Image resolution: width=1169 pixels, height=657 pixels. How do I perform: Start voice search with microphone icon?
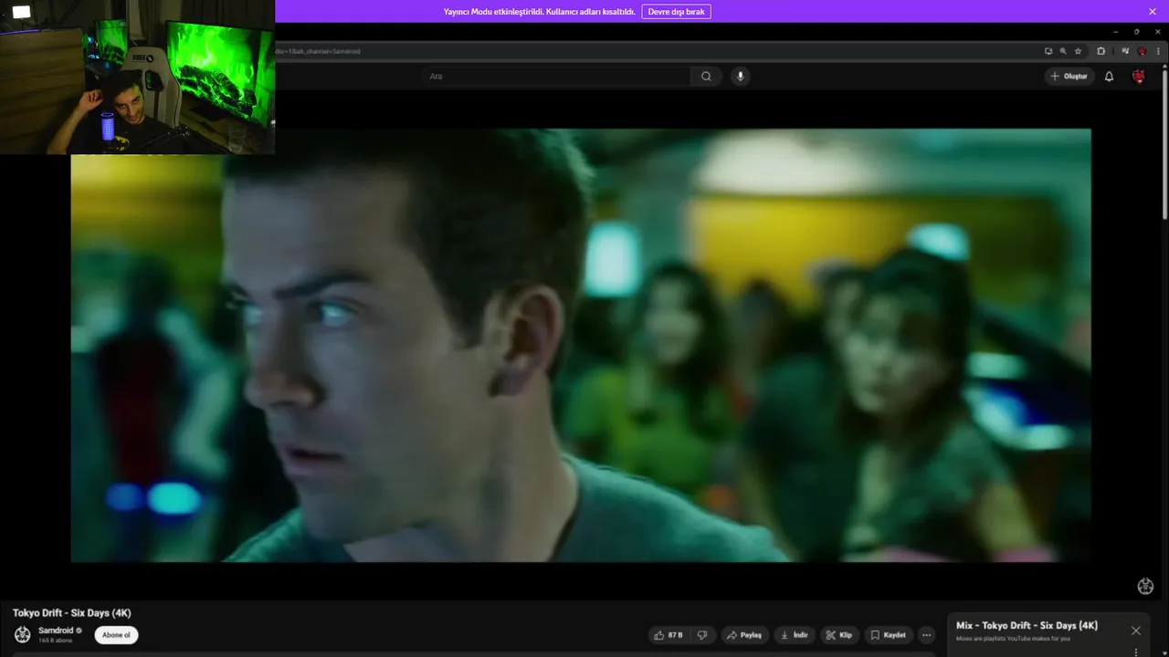pos(741,77)
